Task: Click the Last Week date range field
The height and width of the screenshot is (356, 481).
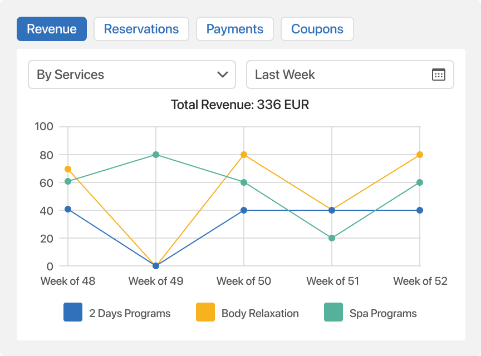Action: tap(340, 75)
